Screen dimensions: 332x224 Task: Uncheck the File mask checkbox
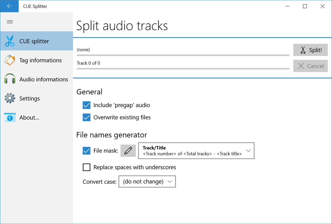click(86, 151)
